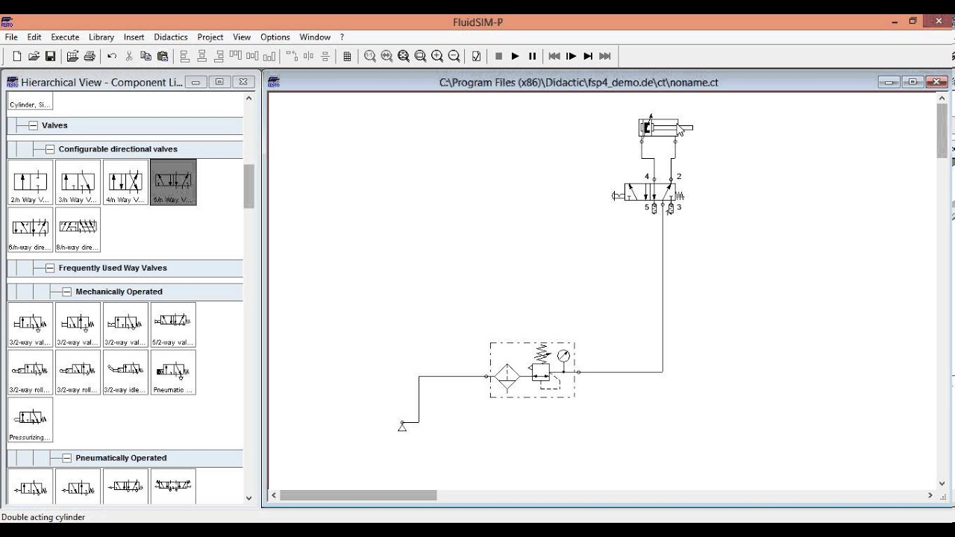Open the Library menu
The width and height of the screenshot is (955, 537).
(x=101, y=37)
